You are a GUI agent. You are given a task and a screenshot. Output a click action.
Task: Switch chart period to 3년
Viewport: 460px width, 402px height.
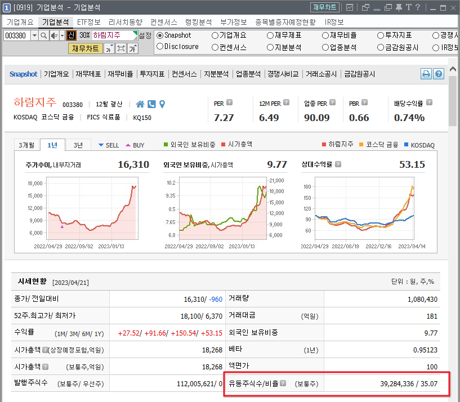click(78, 145)
